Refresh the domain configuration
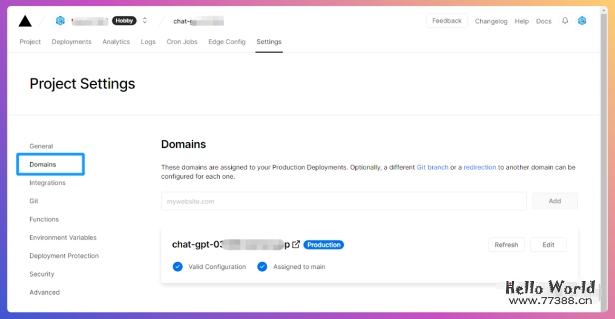615x319 pixels. tap(506, 245)
